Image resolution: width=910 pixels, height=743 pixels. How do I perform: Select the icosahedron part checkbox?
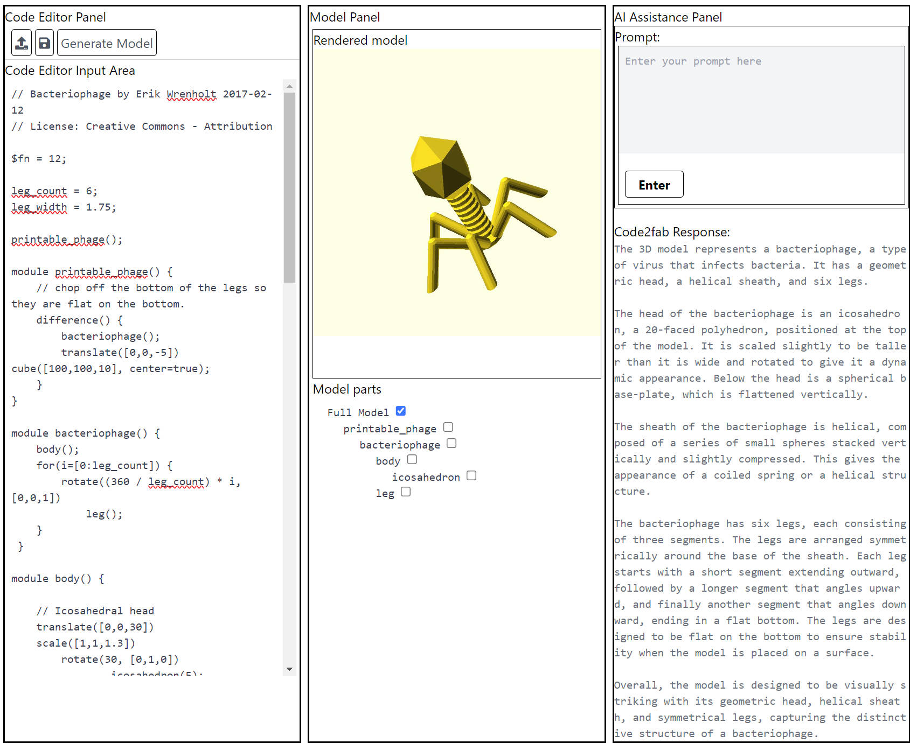point(471,476)
